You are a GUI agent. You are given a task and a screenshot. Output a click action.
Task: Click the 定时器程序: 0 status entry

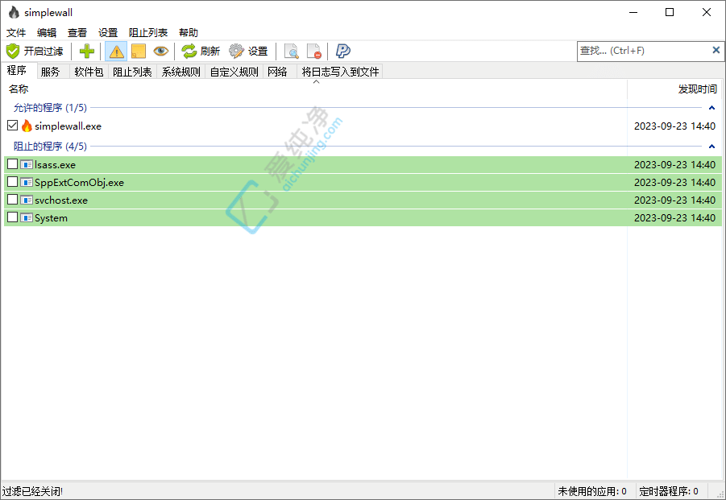pyautogui.click(x=669, y=492)
